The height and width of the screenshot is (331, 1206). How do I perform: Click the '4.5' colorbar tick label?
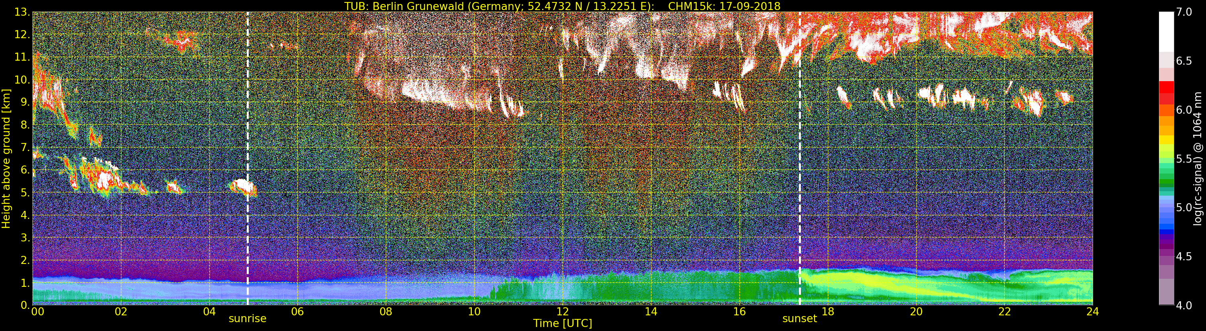coord(1183,256)
